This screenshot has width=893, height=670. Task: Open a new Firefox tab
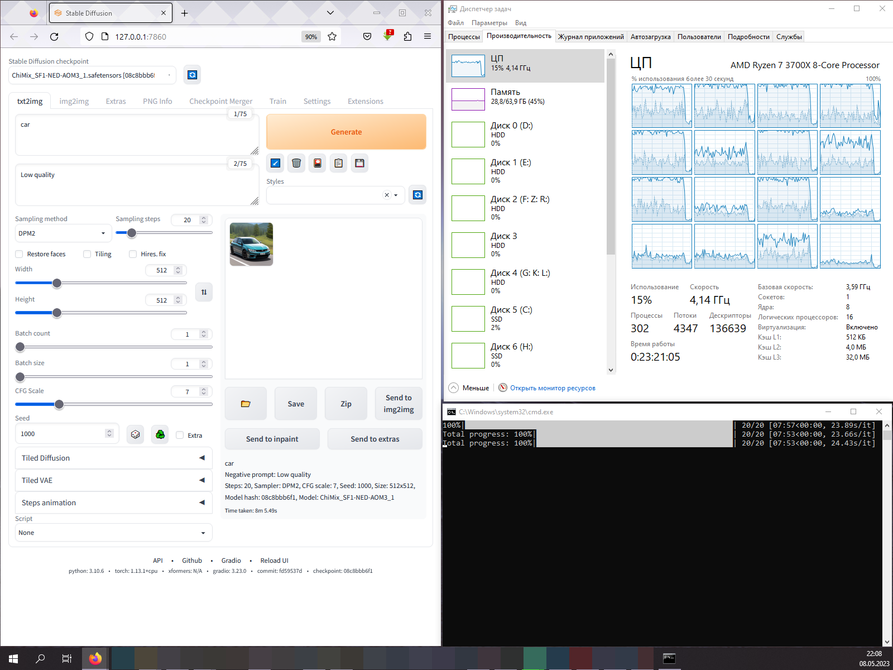click(185, 13)
